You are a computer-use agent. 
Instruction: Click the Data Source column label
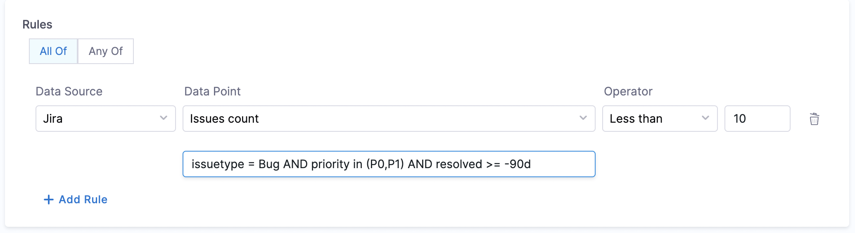point(69,91)
